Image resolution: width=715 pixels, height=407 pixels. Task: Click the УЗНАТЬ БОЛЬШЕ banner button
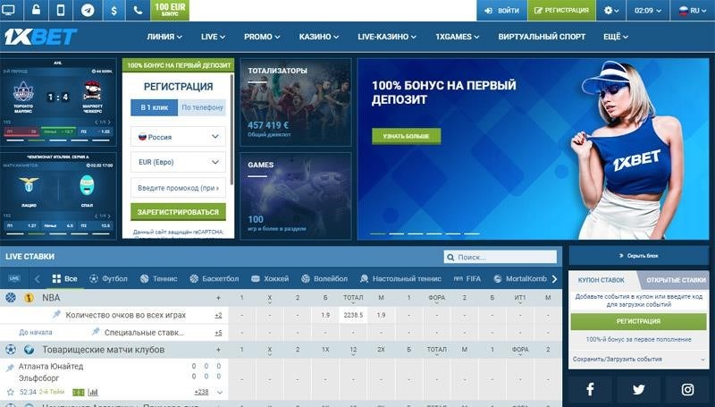click(407, 136)
